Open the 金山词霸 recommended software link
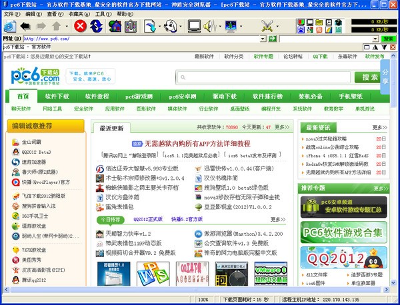The height and width of the screenshot is (305, 400). [31, 142]
